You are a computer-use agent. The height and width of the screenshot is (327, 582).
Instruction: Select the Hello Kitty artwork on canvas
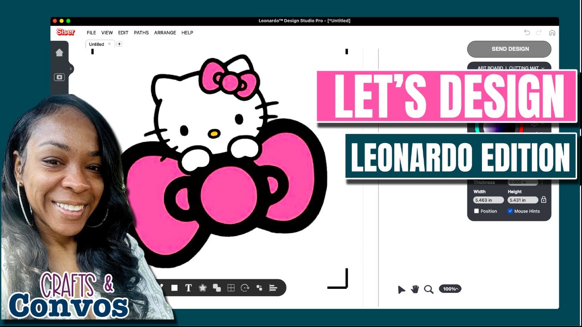[x=225, y=161]
